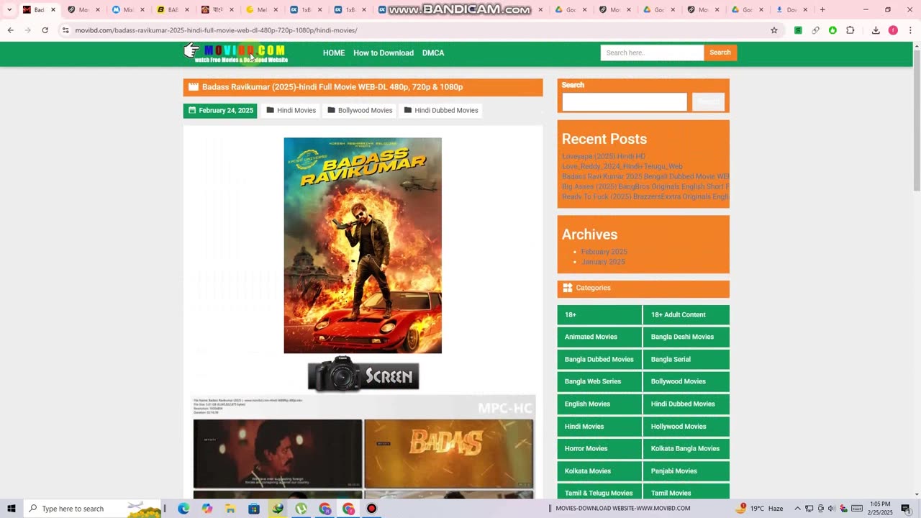
Task: Go back using the browser back arrow
Action: tap(10, 30)
